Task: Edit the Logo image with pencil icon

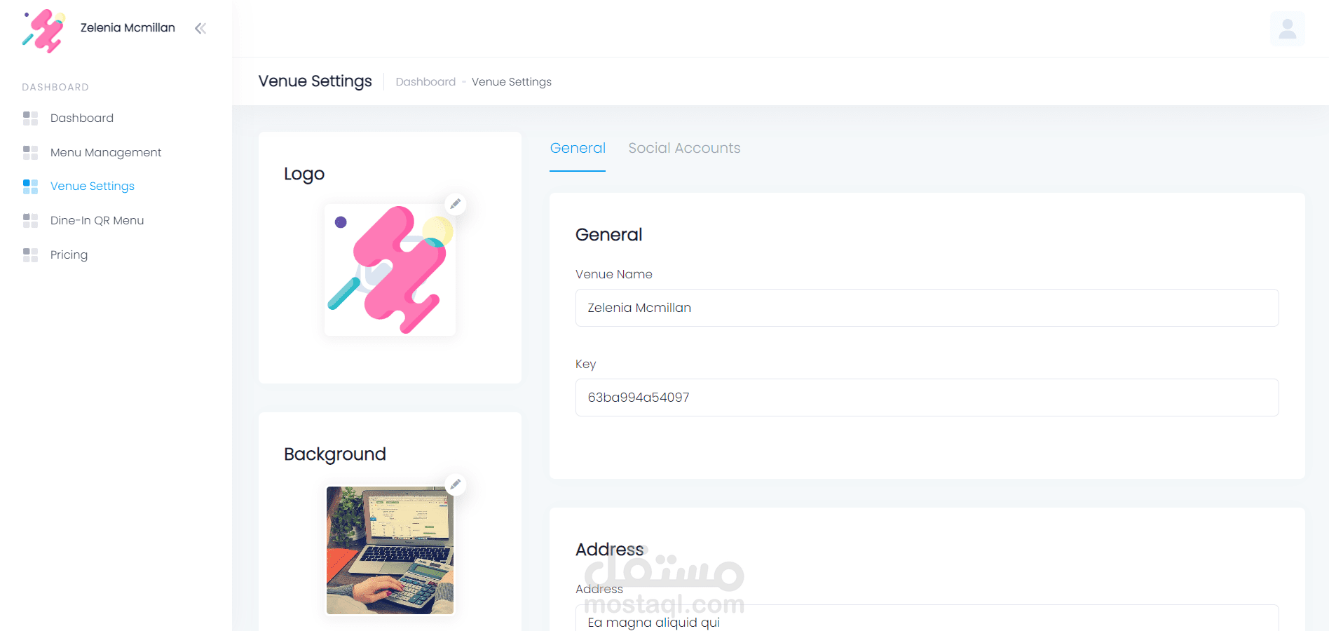Action: click(456, 204)
